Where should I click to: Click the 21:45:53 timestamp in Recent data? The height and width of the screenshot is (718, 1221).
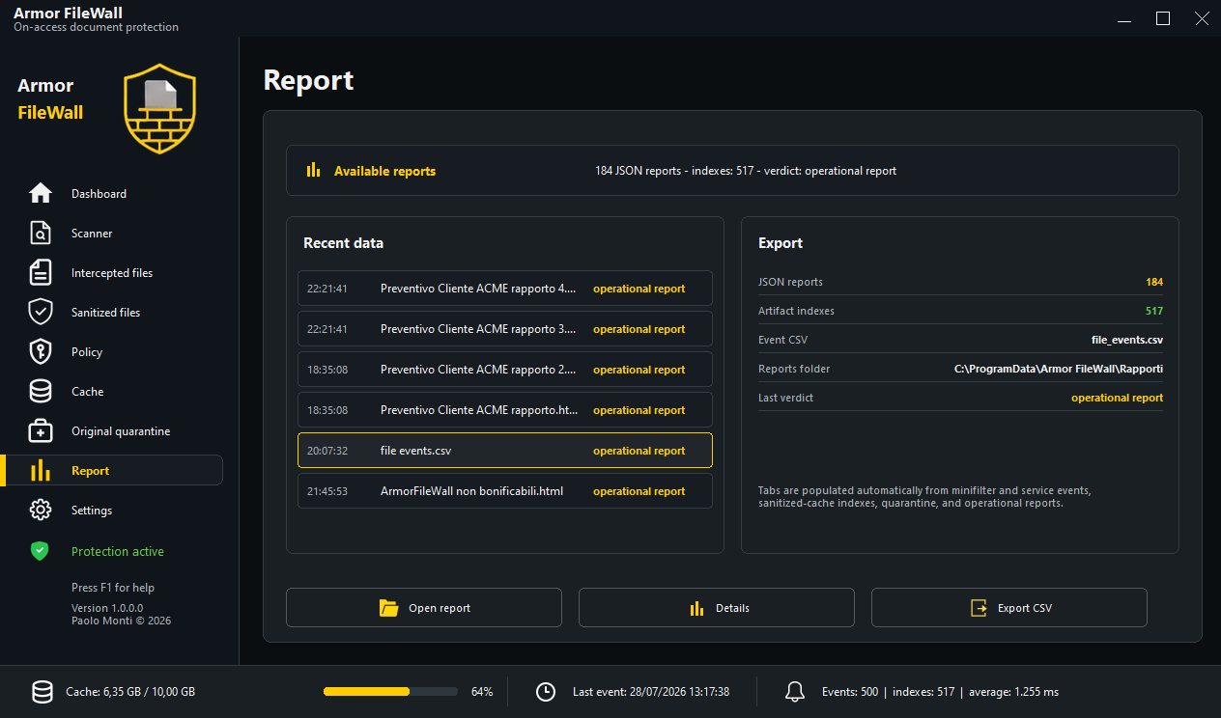click(x=327, y=491)
